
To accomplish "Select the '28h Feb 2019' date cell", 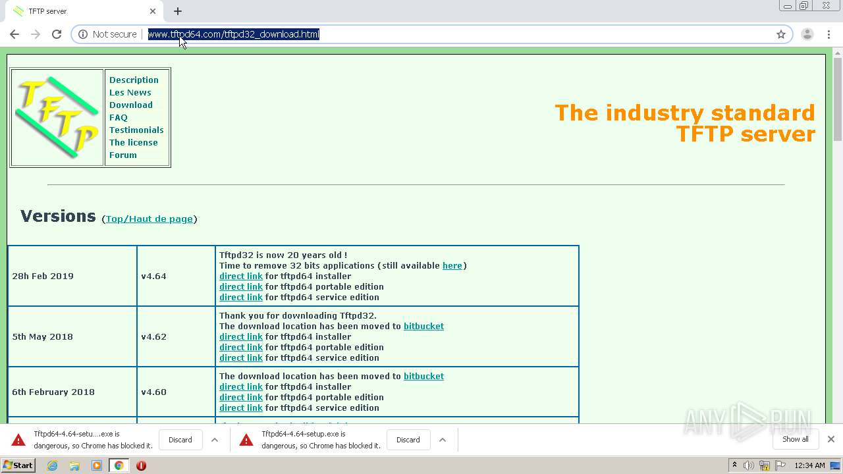I will (72, 276).
